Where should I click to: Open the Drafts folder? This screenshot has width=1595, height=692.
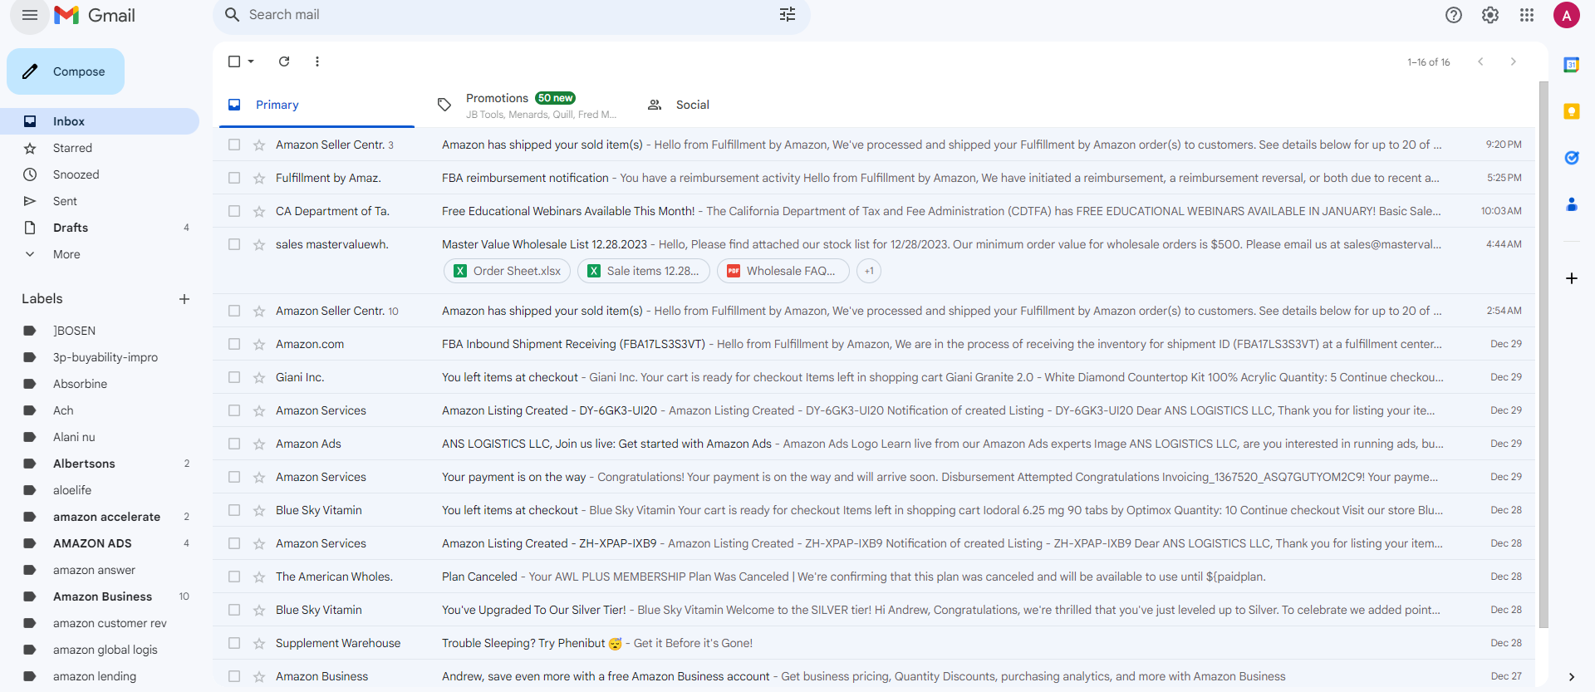pyautogui.click(x=100, y=228)
